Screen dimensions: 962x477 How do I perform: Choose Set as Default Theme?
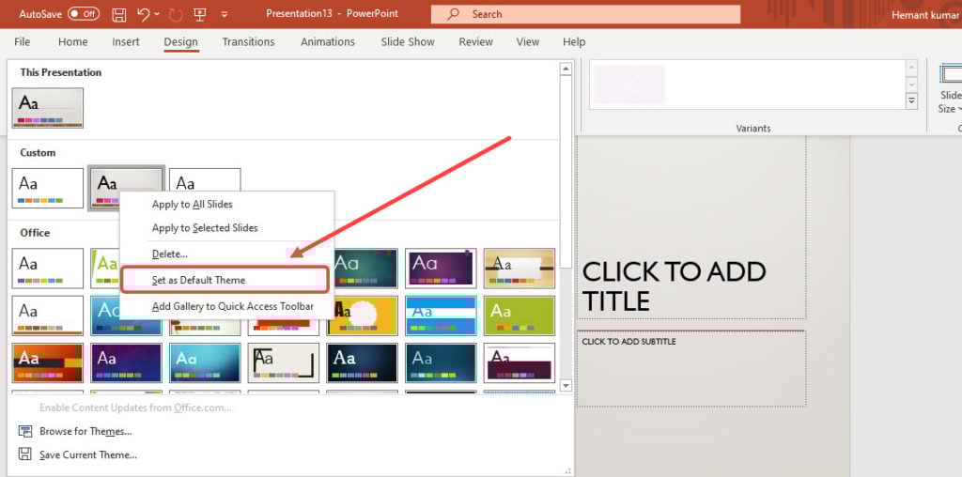(198, 280)
